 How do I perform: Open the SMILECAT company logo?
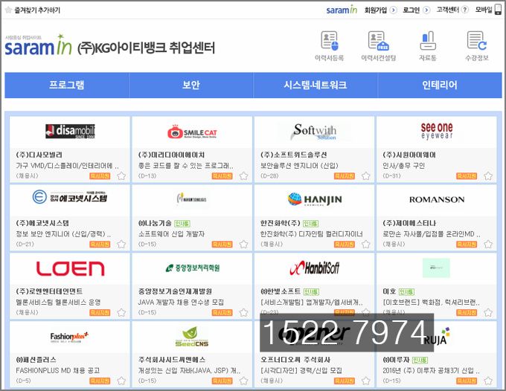tap(192, 132)
